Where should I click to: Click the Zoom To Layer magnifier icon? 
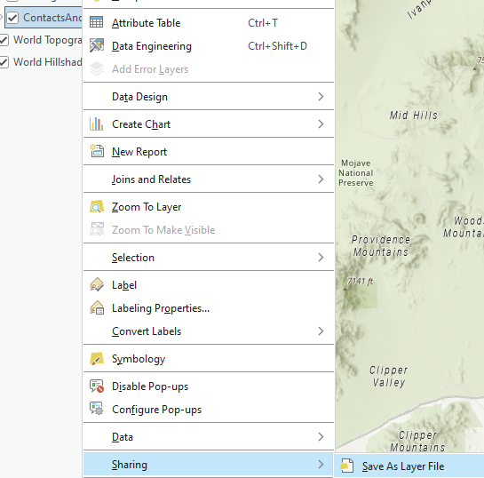[x=97, y=207]
